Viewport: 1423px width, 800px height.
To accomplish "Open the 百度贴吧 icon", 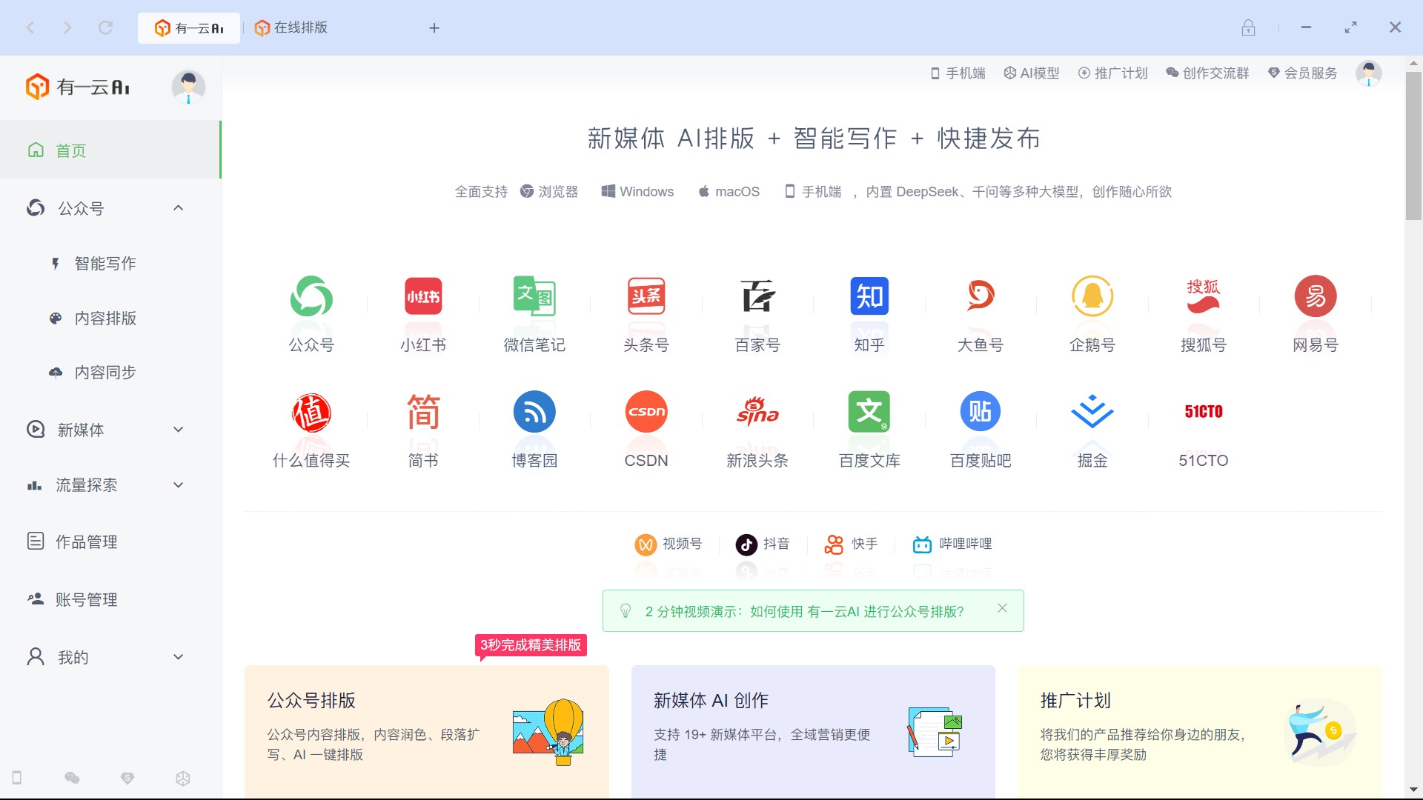I will point(980,412).
